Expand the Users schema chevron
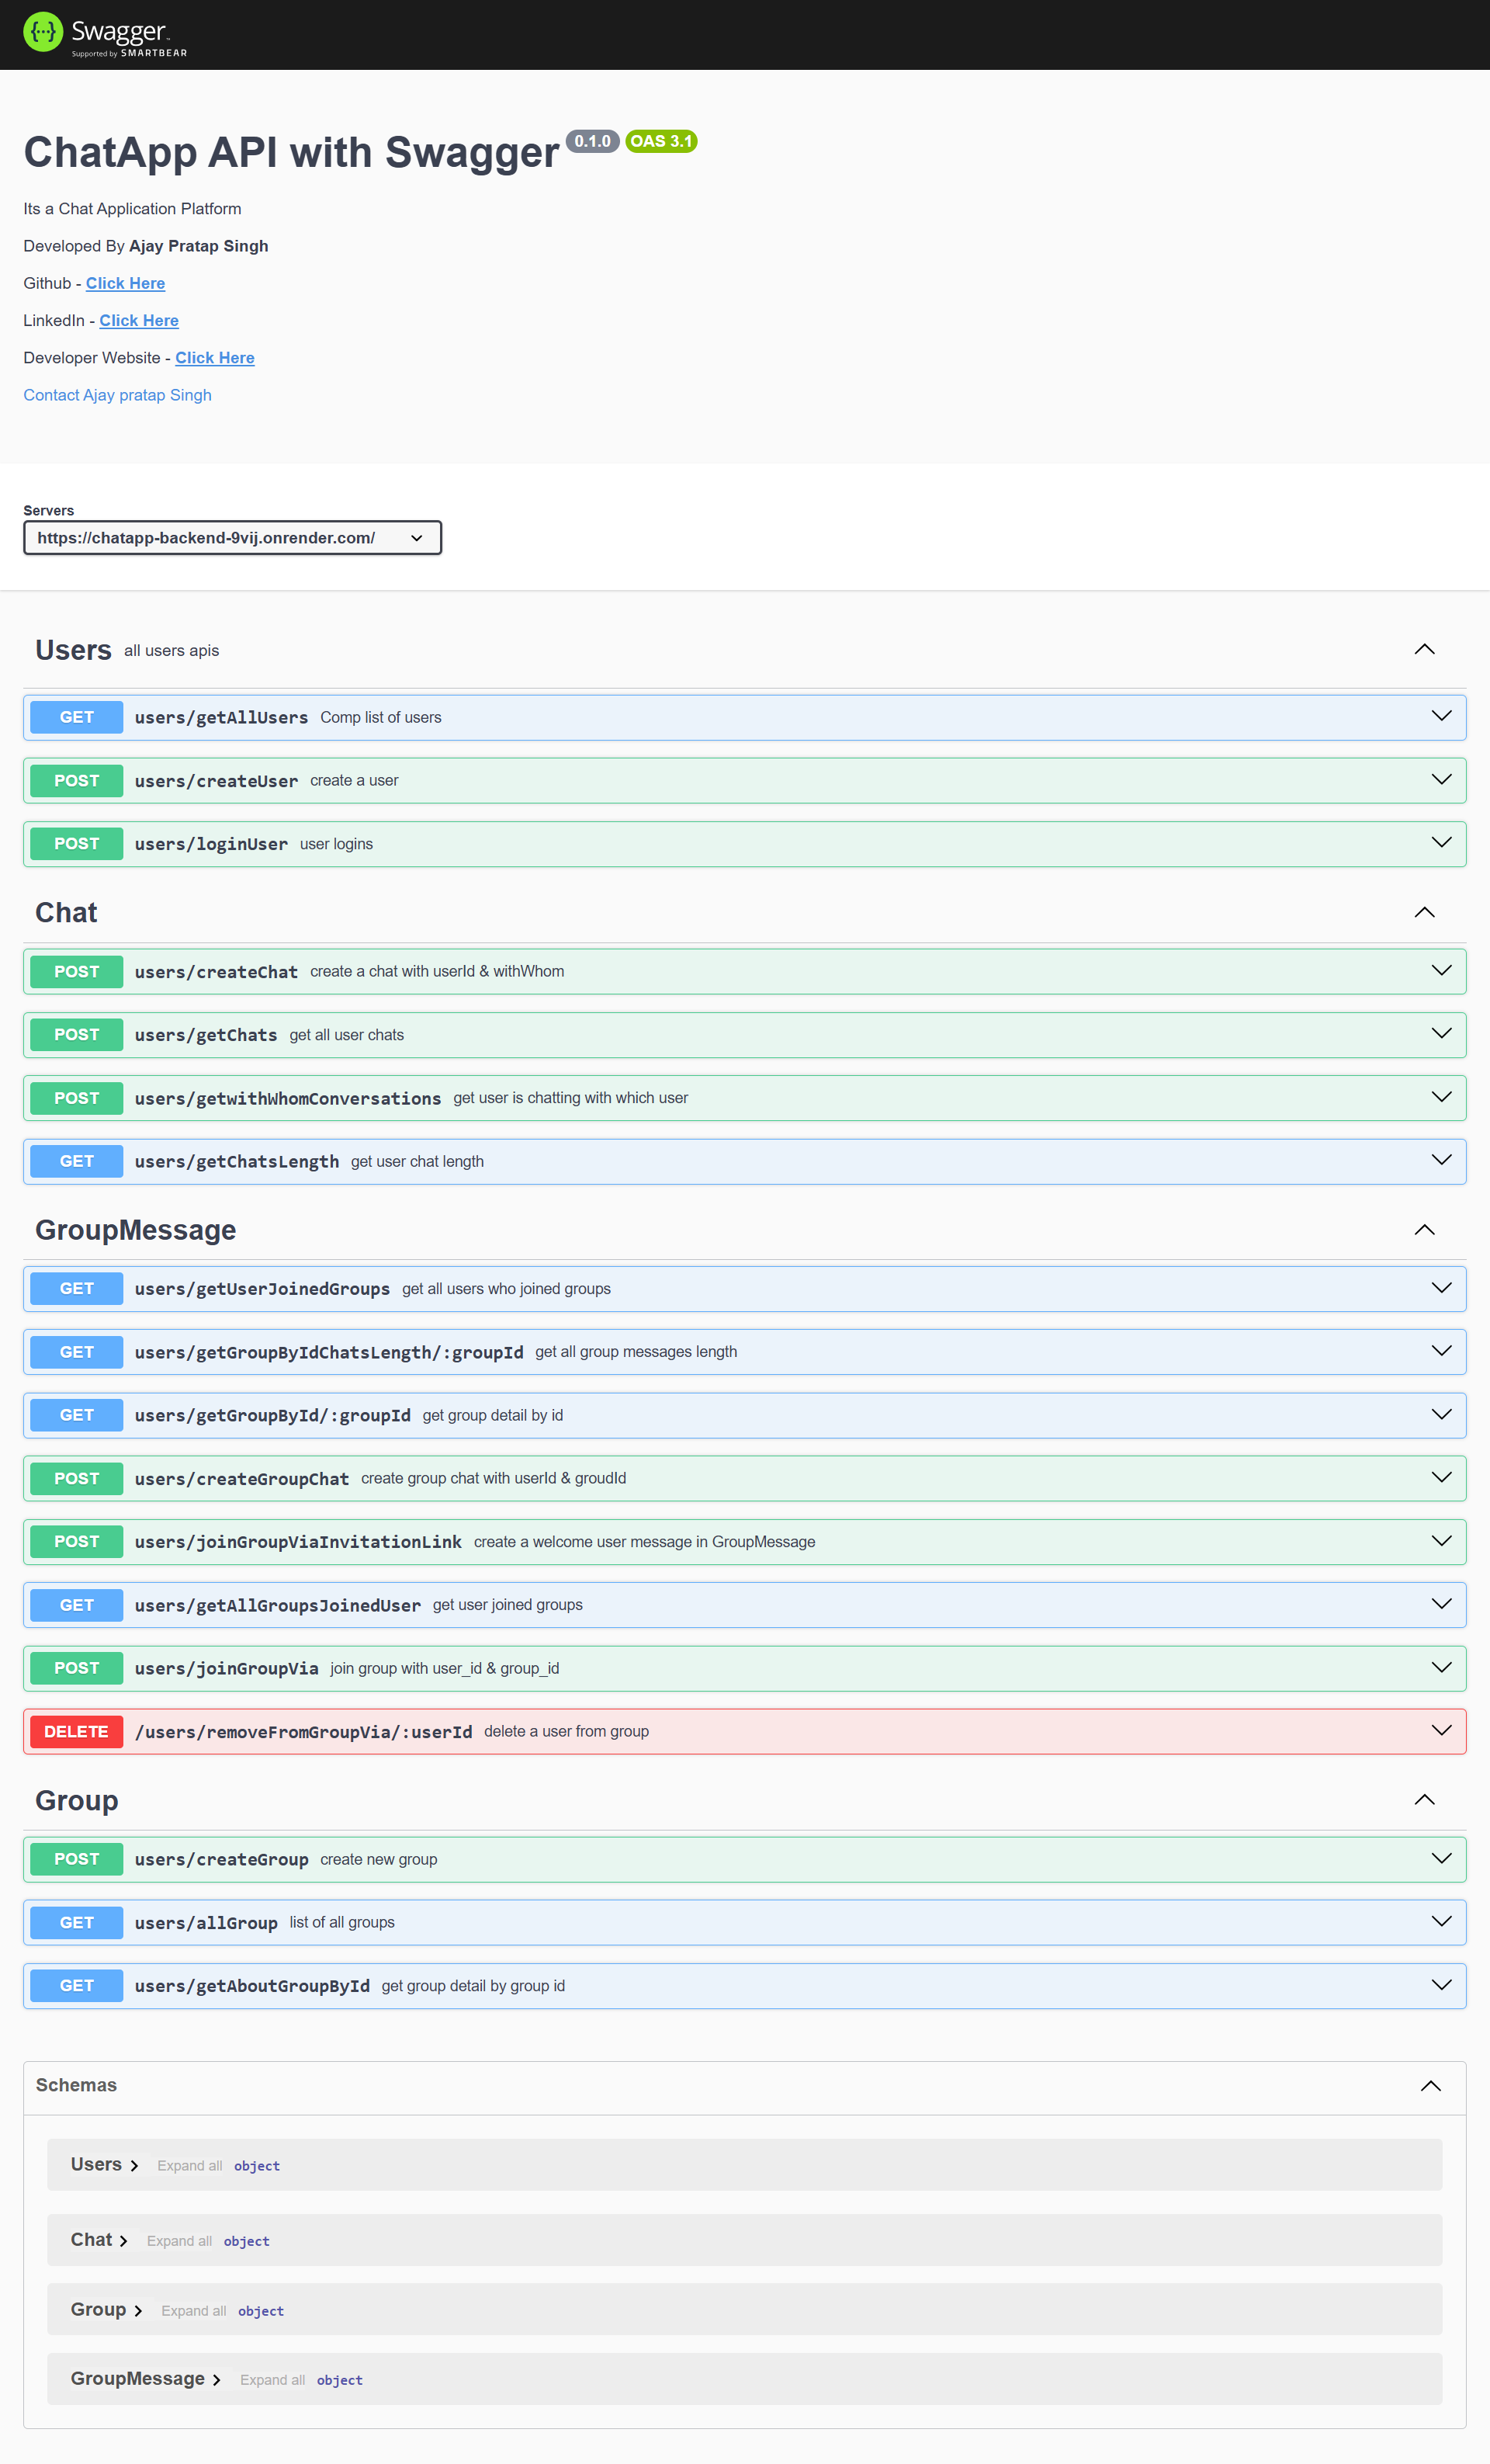This screenshot has height=2464, width=1490. click(x=134, y=2166)
